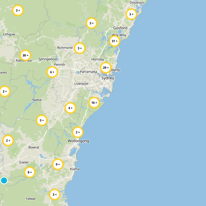Click the 4+ cluster marker north of Wollongong

tap(70, 108)
